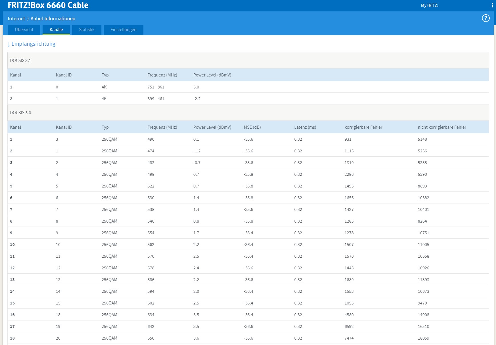
Task: Click the DOCSIS 3.0 section header
Action: point(248,112)
